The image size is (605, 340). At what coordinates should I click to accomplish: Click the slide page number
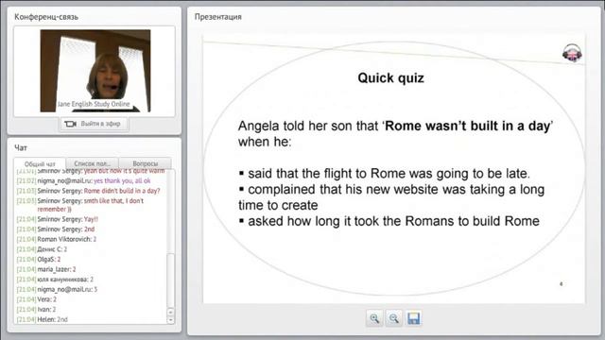561,283
